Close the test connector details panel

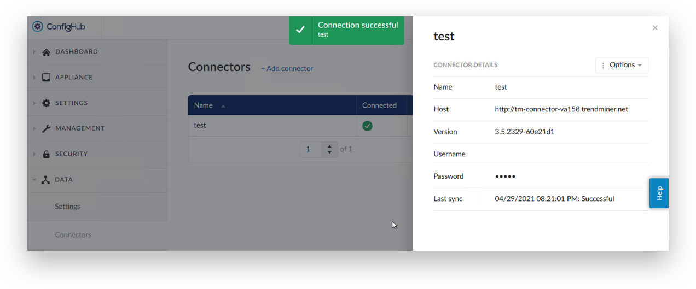[655, 28]
